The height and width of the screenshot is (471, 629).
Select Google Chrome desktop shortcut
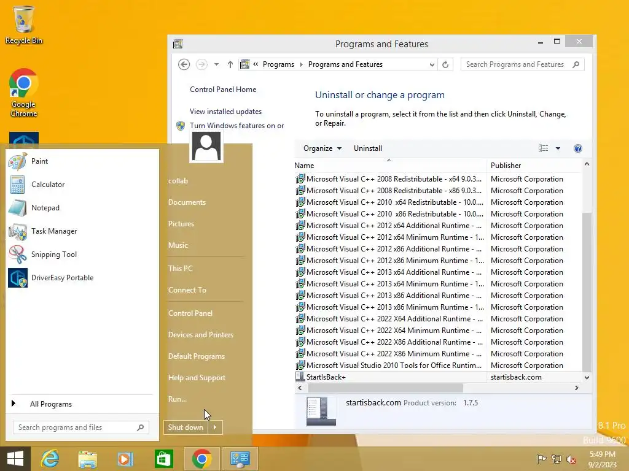click(x=24, y=93)
